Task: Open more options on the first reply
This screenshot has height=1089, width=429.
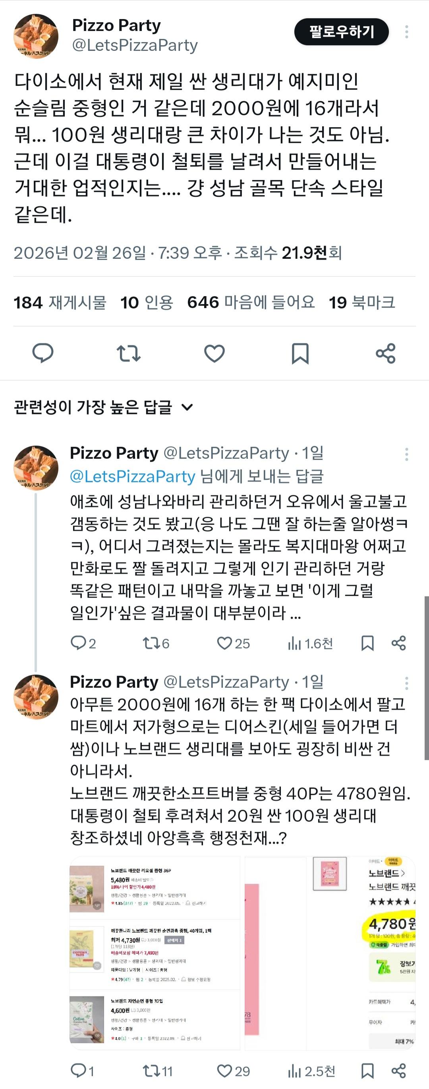Action: 406,454
